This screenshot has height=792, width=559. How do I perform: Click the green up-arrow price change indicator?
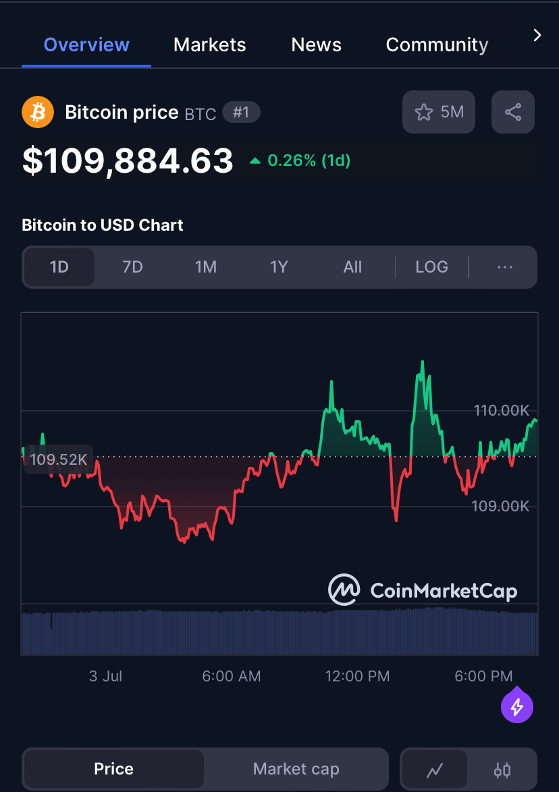[x=255, y=161]
